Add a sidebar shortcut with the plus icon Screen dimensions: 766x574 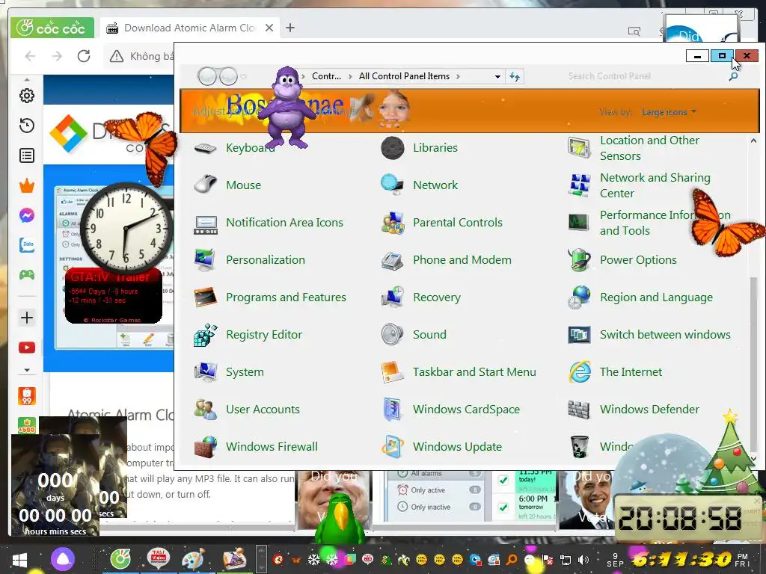(27, 318)
